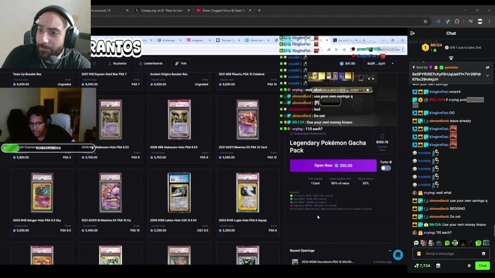Viewport: 495px width, 278px height.
Task: Open the 8eSP...kjcH wallet dropdown
Action: [x=381, y=63]
